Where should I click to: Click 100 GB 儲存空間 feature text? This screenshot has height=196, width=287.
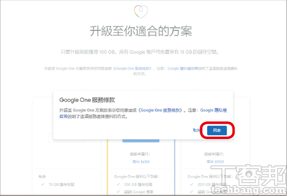(138, 185)
